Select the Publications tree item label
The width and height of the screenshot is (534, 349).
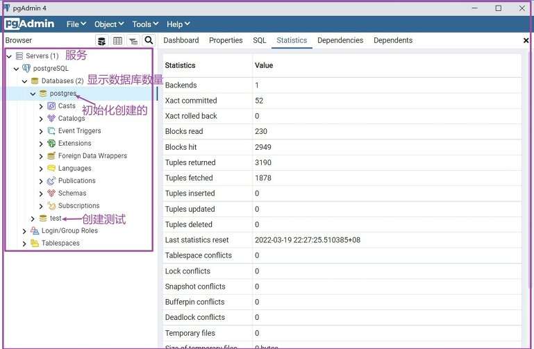pyautogui.click(x=76, y=180)
